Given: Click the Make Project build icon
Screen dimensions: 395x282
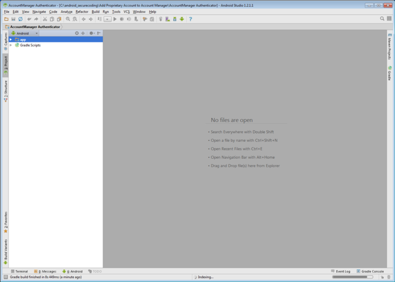Looking at the screenshot, I should pyautogui.click(x=99, y=19).
